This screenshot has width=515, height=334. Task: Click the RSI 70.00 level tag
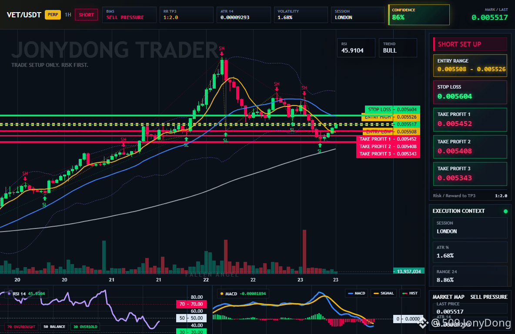tap(191, 304)
